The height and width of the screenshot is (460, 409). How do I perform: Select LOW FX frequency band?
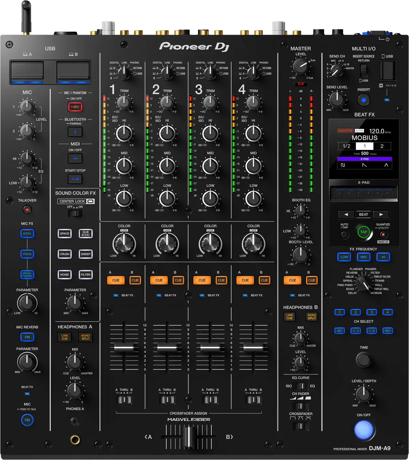(x=344, y=257)
